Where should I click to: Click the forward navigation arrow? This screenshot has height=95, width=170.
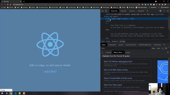click(5, 5)
